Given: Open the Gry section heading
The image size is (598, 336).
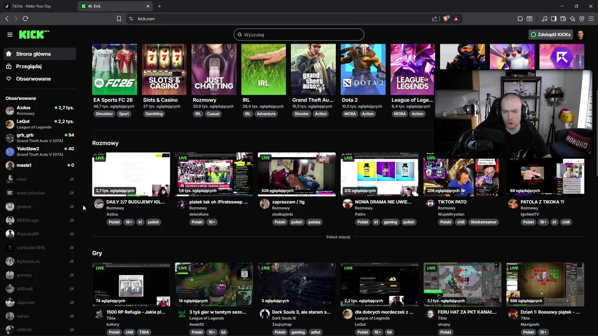Looking at the screenshot, I should 97,253.
